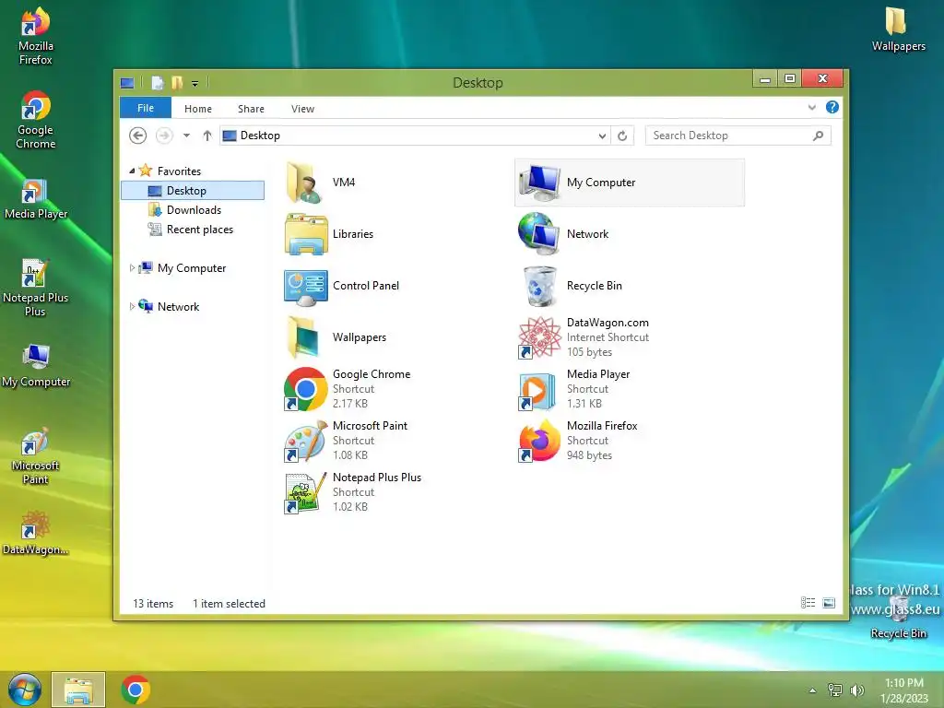Switch to large icons view layout icon
This screenshot has width=944, height=708.
pyautogui.click(x=829, y=603)
